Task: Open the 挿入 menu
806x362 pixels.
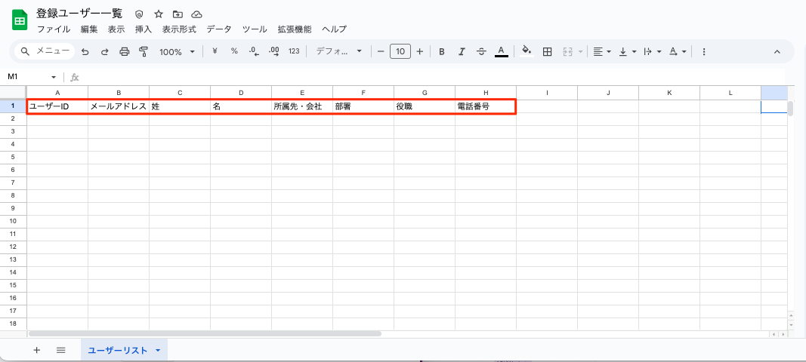Action: click(144, 29)
